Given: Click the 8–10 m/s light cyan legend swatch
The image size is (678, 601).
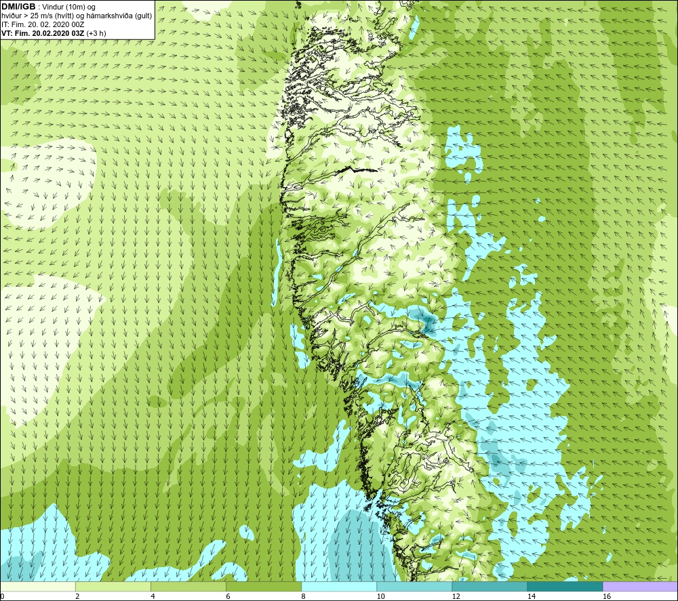Looking at the screenshot, I should 339,587.
